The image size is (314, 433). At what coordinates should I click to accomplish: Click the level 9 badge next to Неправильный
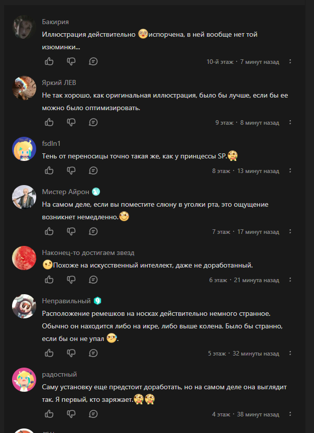pyautogui.click(x=97, y=301)
